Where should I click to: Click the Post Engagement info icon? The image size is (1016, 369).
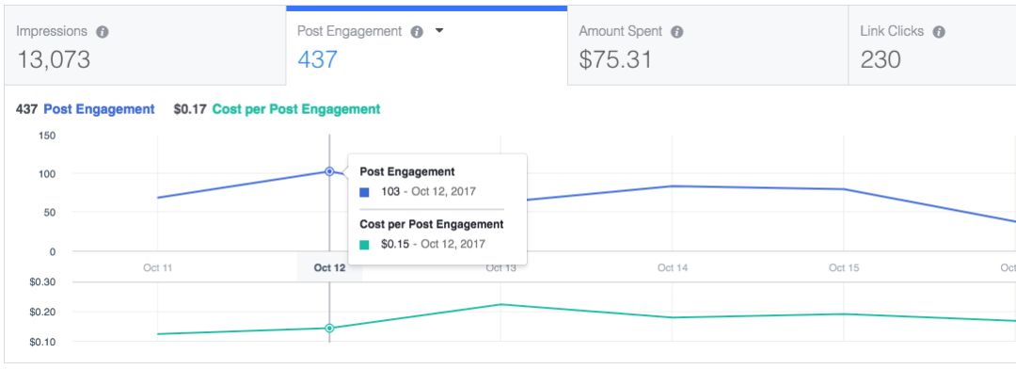click(418, 32)
